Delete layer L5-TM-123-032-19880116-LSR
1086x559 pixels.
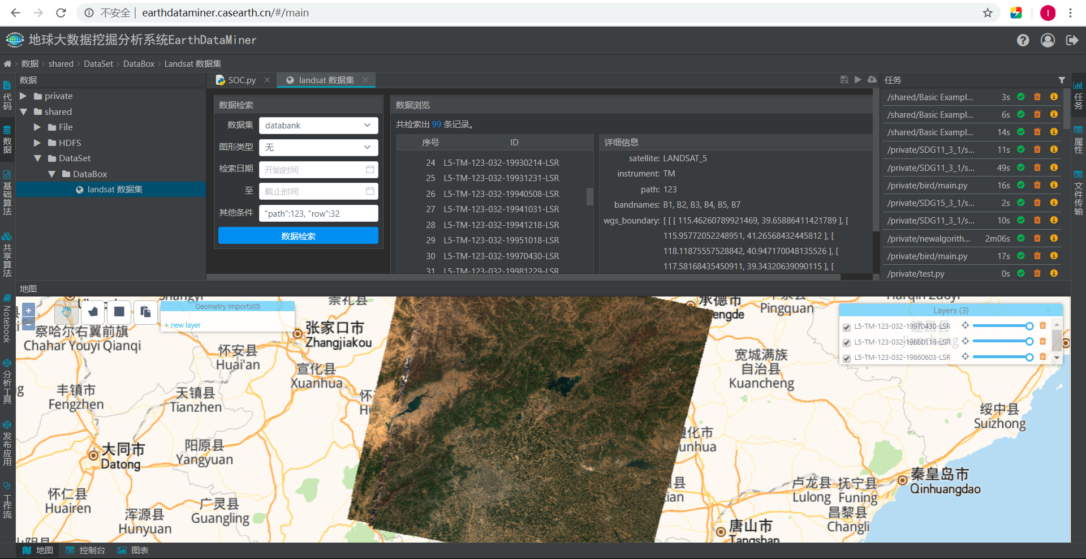click(1043, 341)
